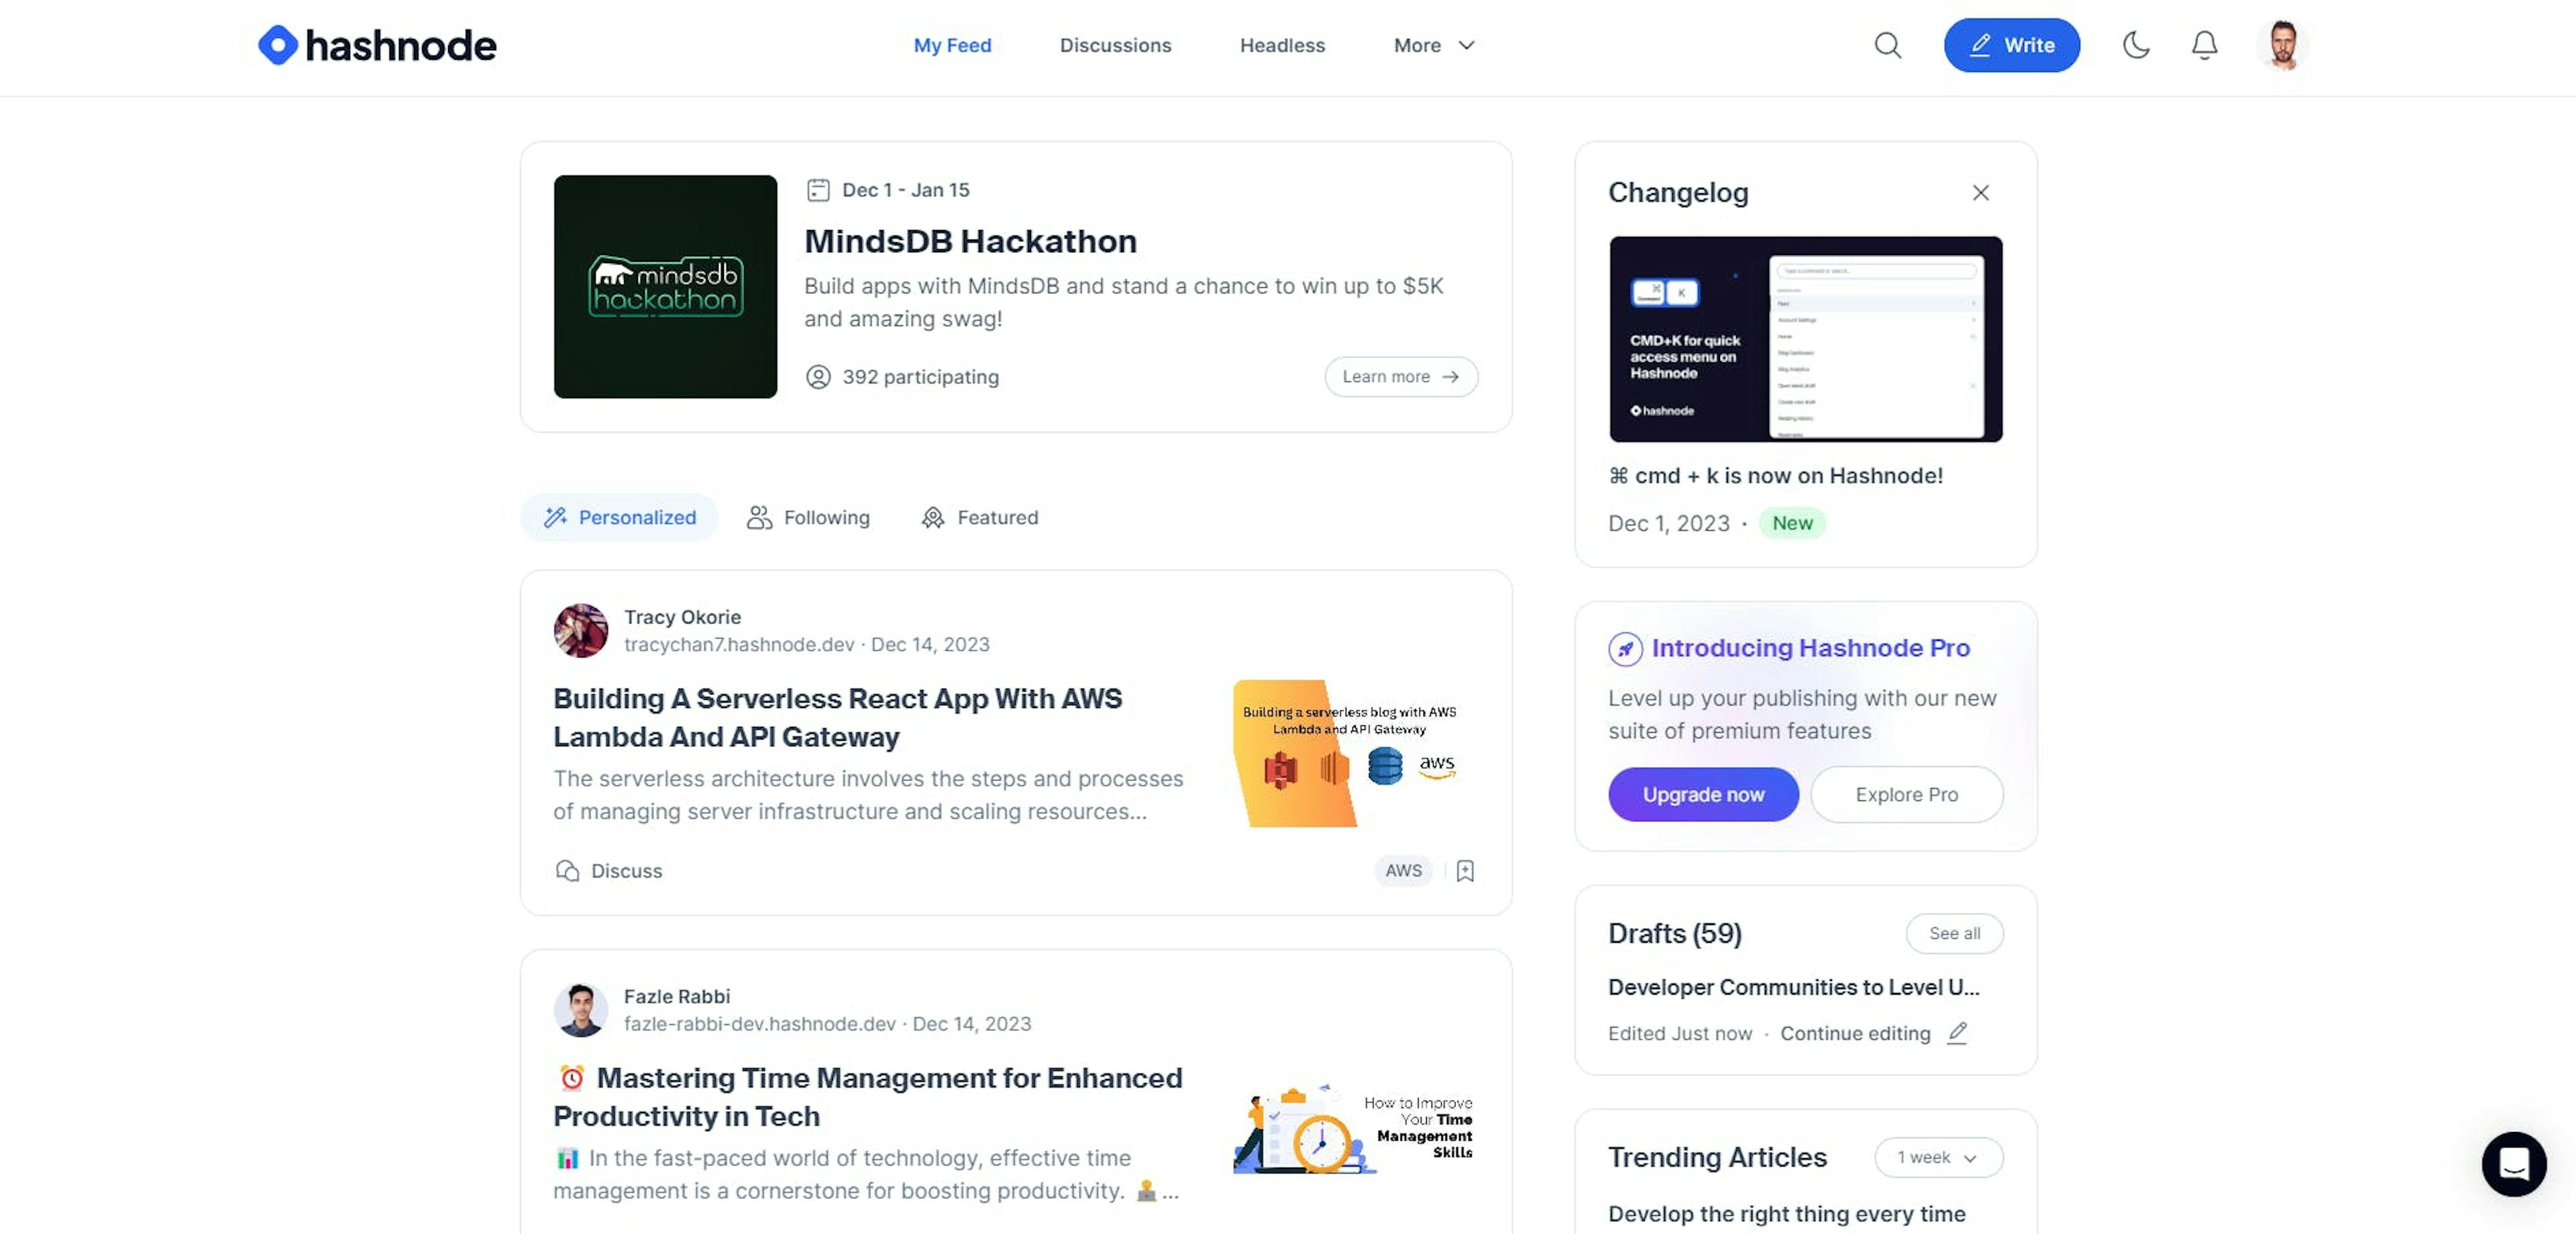Click Introducing Hashnode Pro heading
The width and height of the screenshot is (2576, 1234).
(1810, 648)
